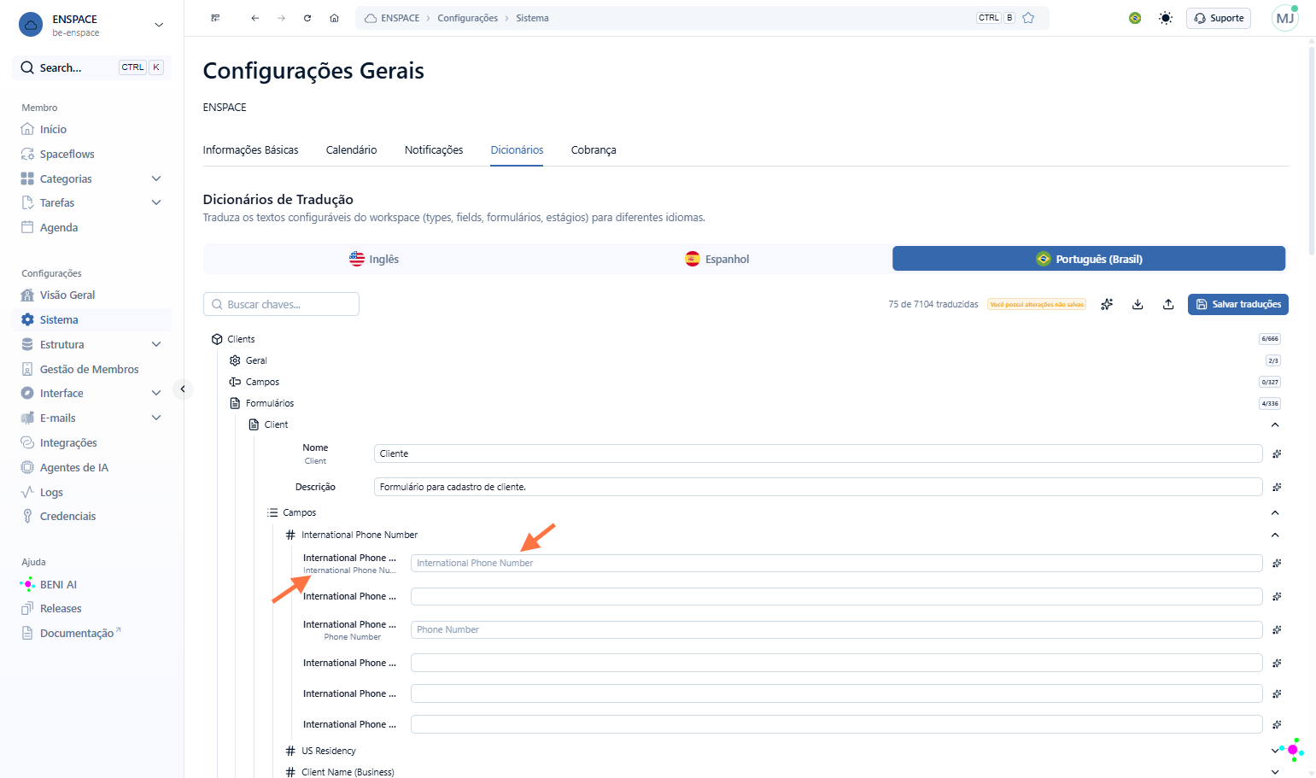Click AI translate icon beside Phone Number field

coord(1277,629)
